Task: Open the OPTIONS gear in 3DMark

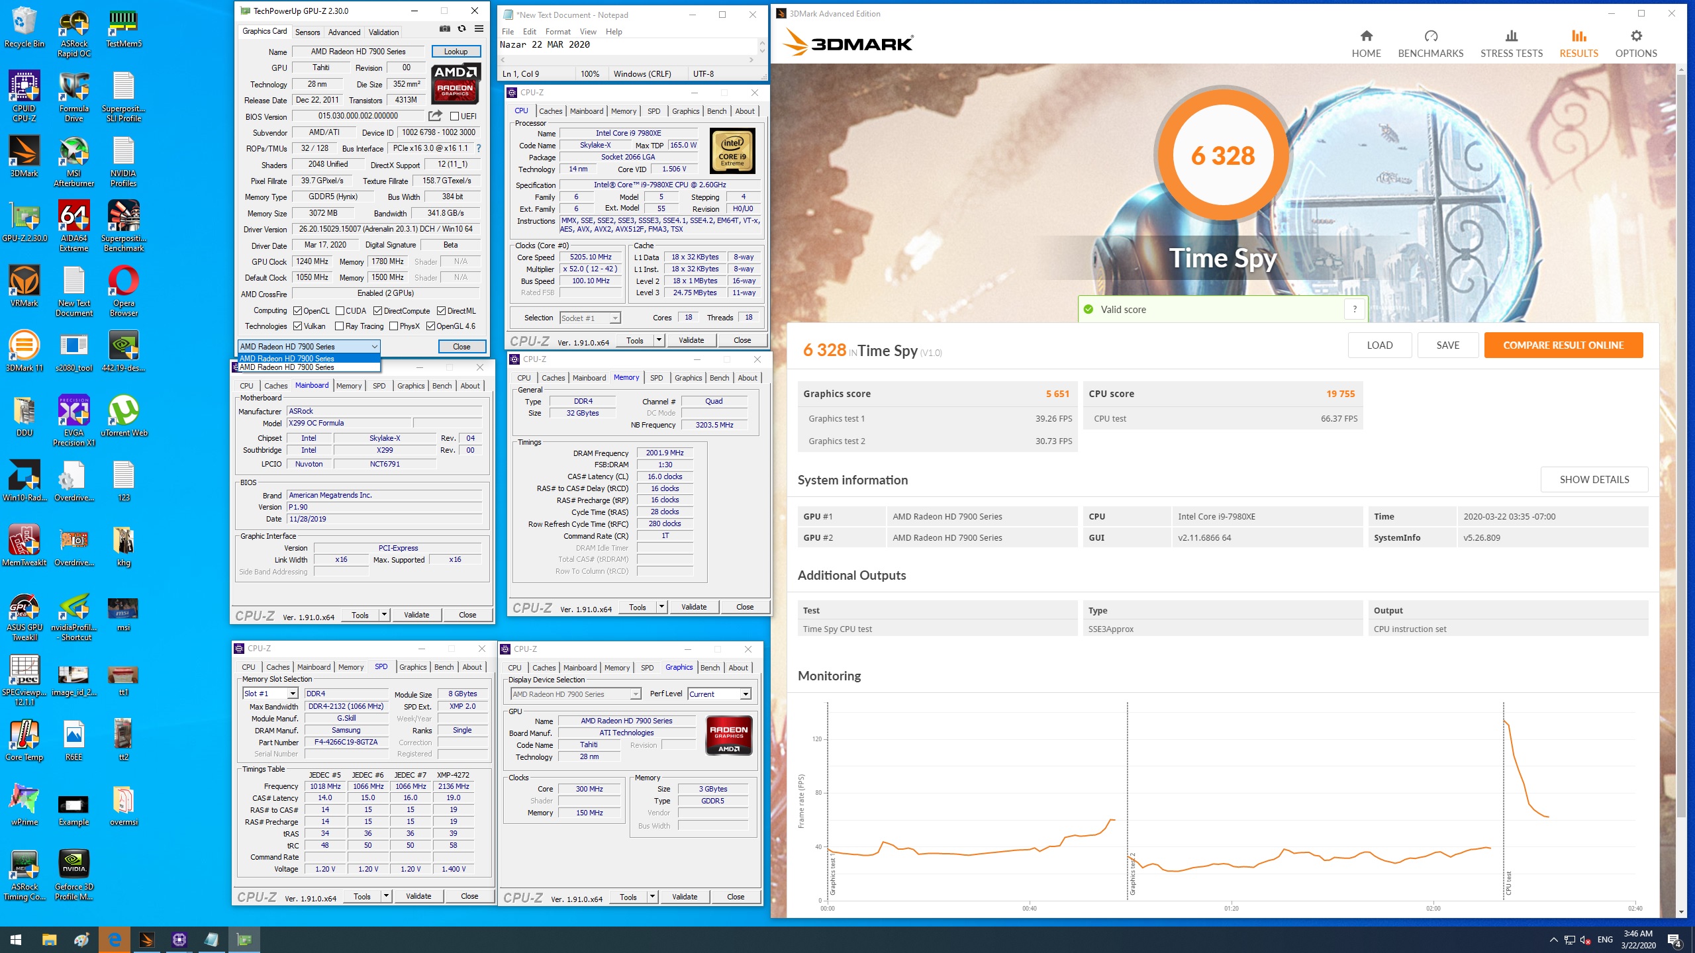Action: click(1635, 44)
